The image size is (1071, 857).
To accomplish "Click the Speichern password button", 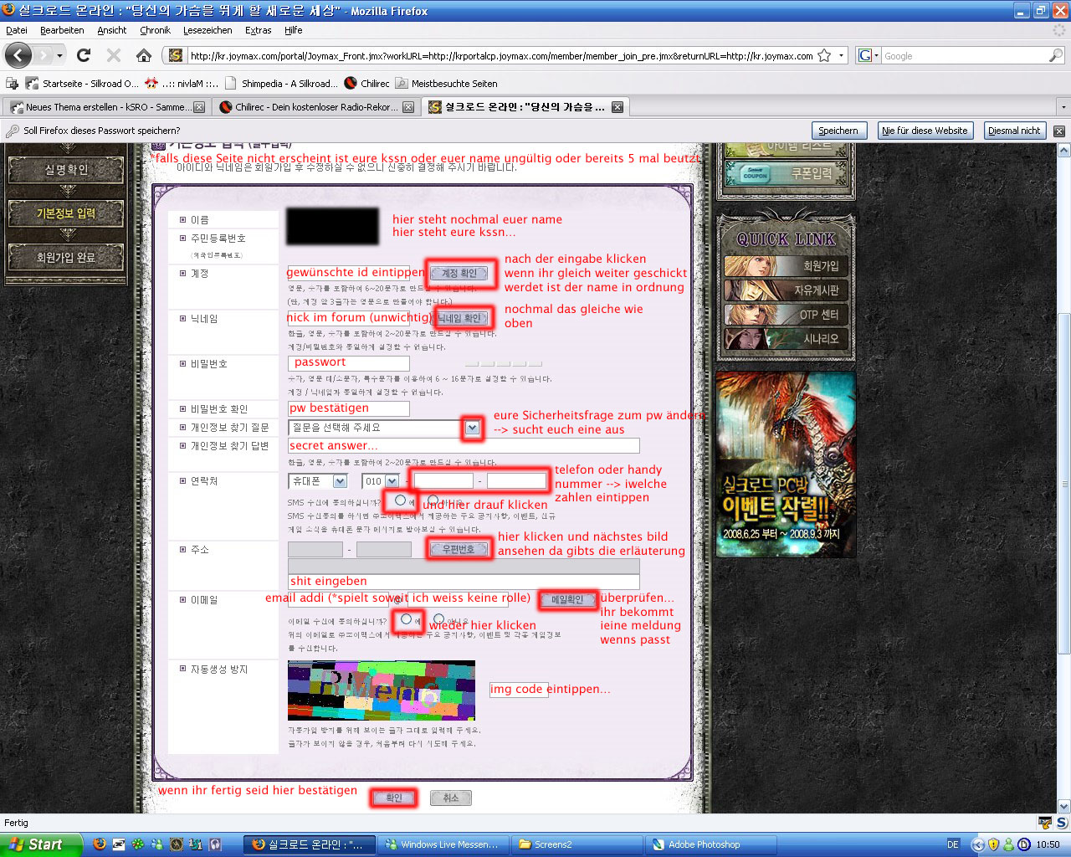I will point(838,131).
